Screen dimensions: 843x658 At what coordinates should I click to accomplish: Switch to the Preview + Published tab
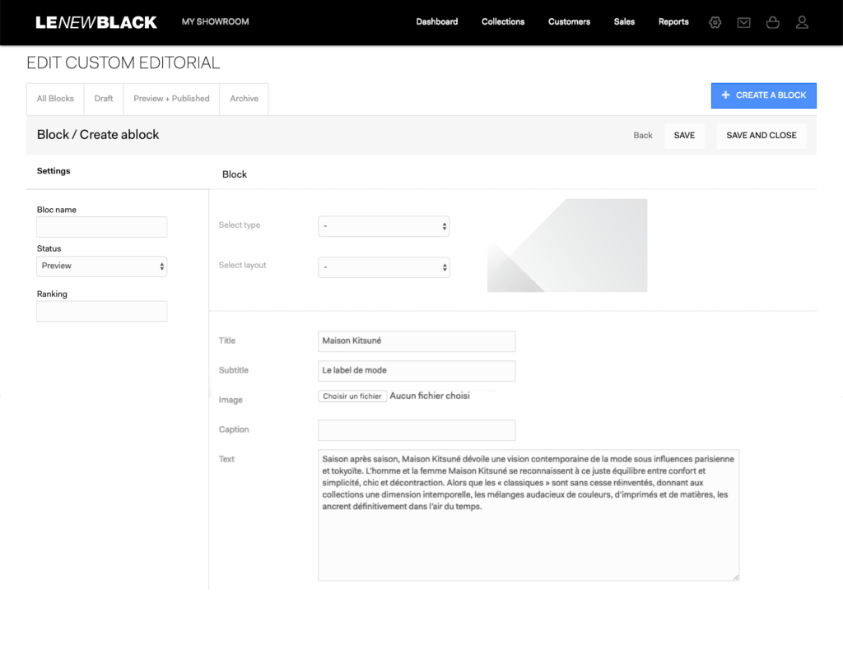pos(171,99)
